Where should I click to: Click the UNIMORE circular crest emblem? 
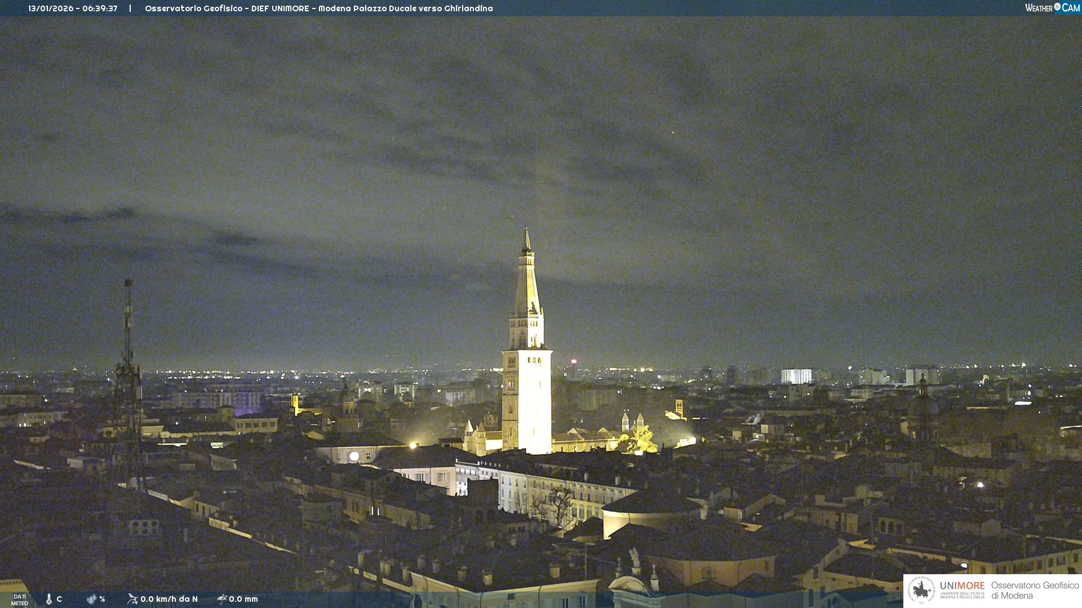pyautogui.click(x=921, y=590)
